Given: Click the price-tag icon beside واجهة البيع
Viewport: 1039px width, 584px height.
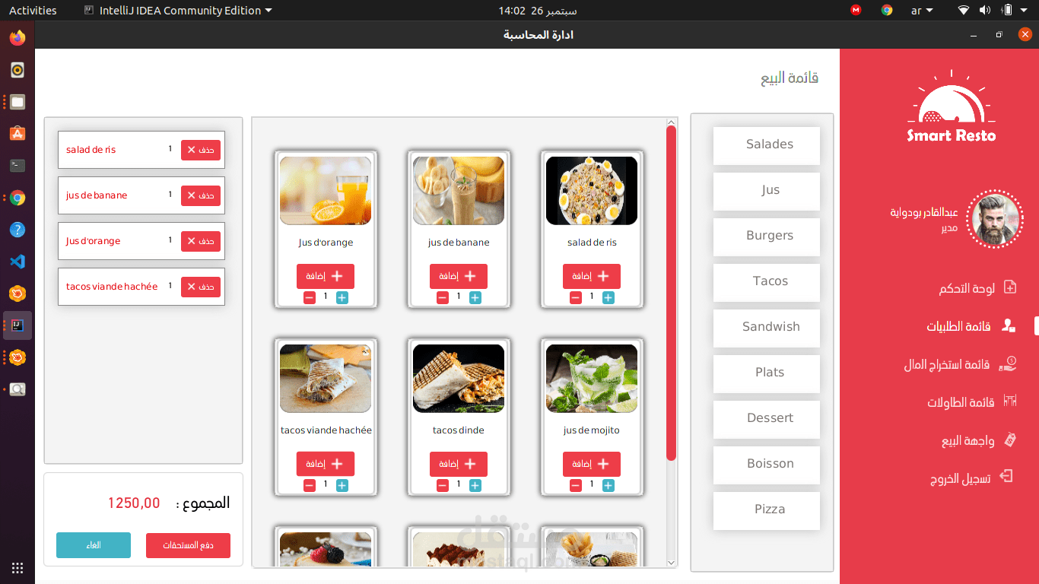Looking at the screenshot, I should coord(1010,440).
